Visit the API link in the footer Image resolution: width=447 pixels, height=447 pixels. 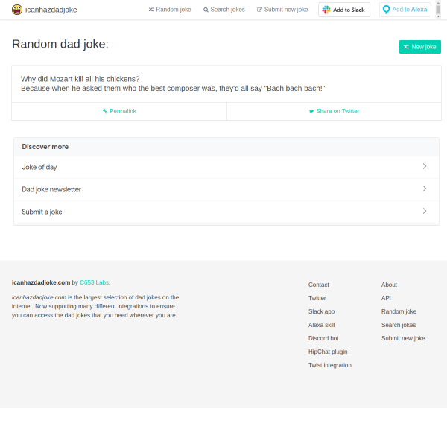[386, 298]
